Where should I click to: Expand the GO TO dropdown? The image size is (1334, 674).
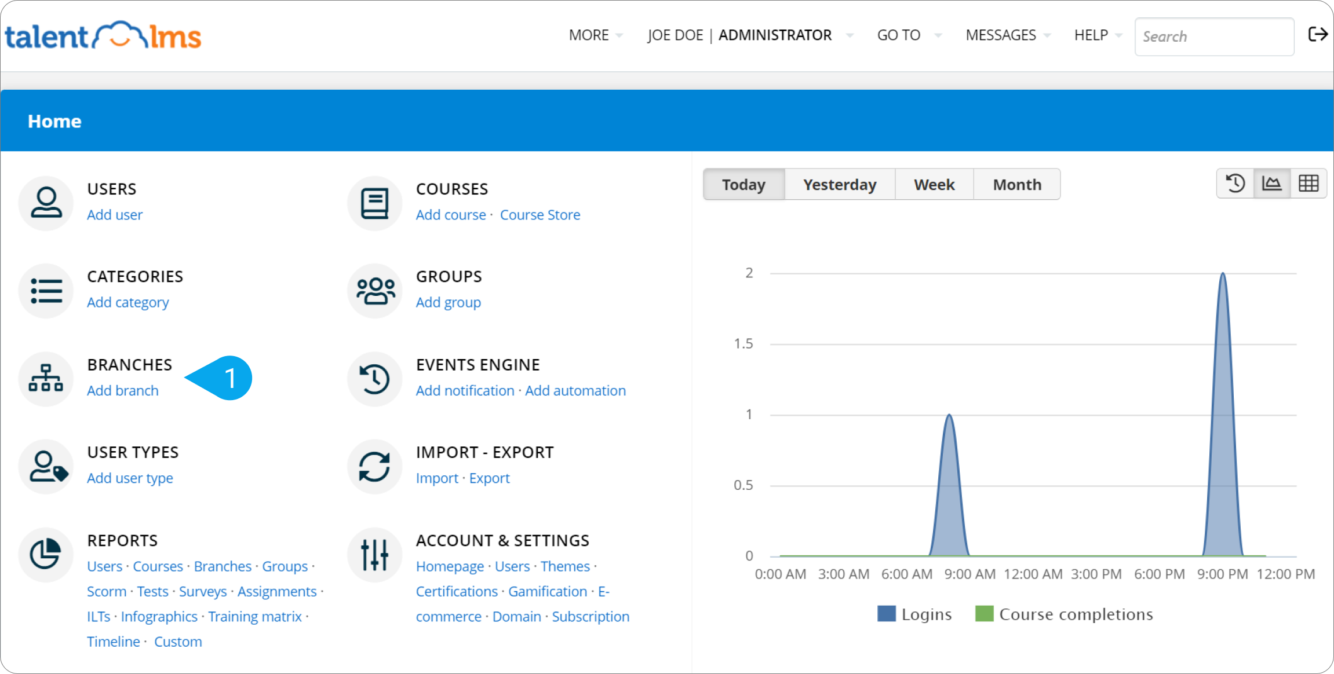[x=909, y=35]
